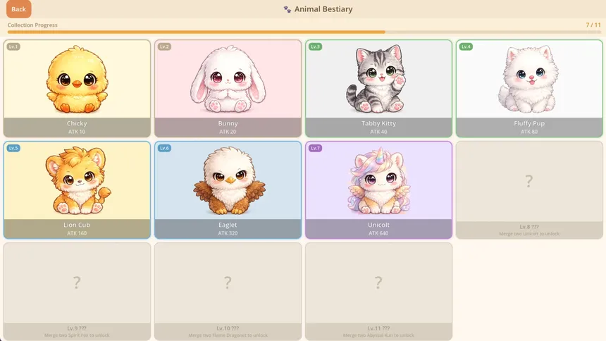Click the paw icon beside Animal Bestiary
Screen dimensions: 606x341
287,9
